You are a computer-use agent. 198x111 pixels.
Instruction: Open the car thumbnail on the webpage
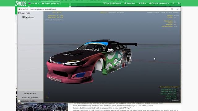tap(42, 107)
